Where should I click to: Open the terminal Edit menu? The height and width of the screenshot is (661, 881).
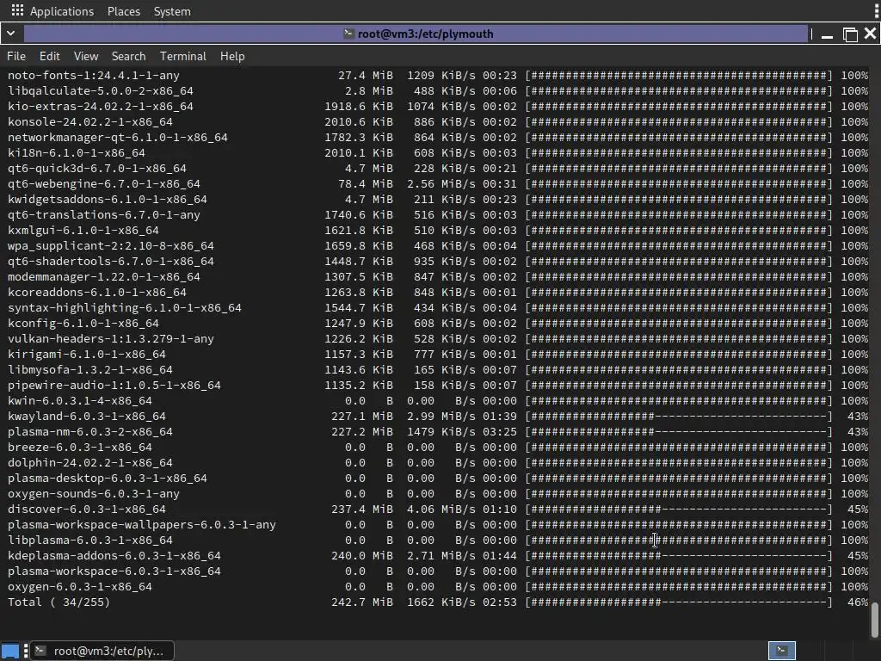pyautogui.click(x=49, y=56)
